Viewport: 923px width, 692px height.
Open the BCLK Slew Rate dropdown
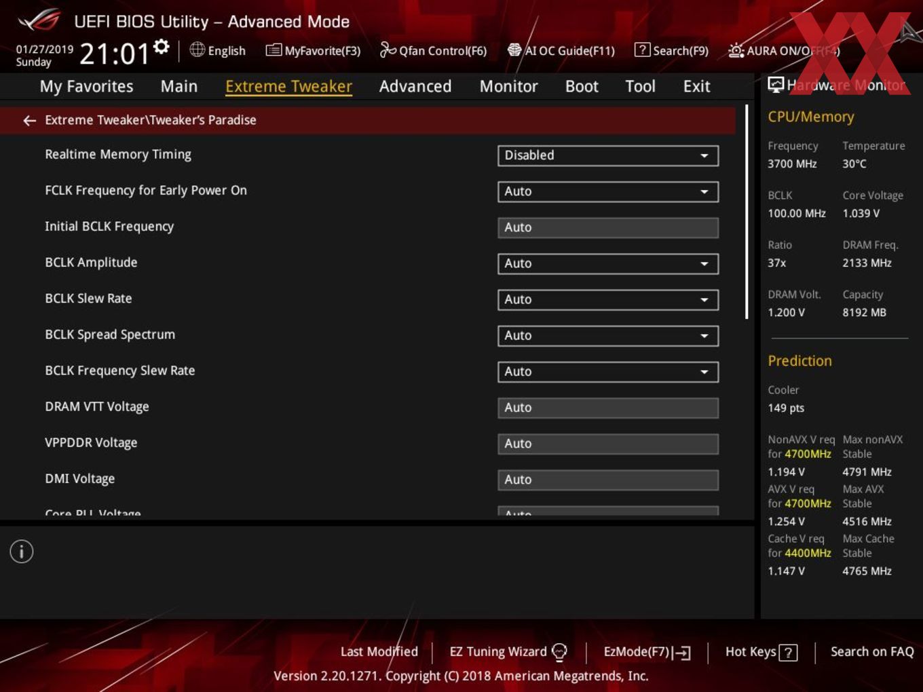[x=608, y=299]
